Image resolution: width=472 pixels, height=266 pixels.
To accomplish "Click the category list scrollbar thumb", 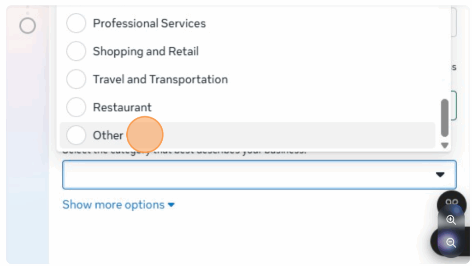I will [445, 117].
